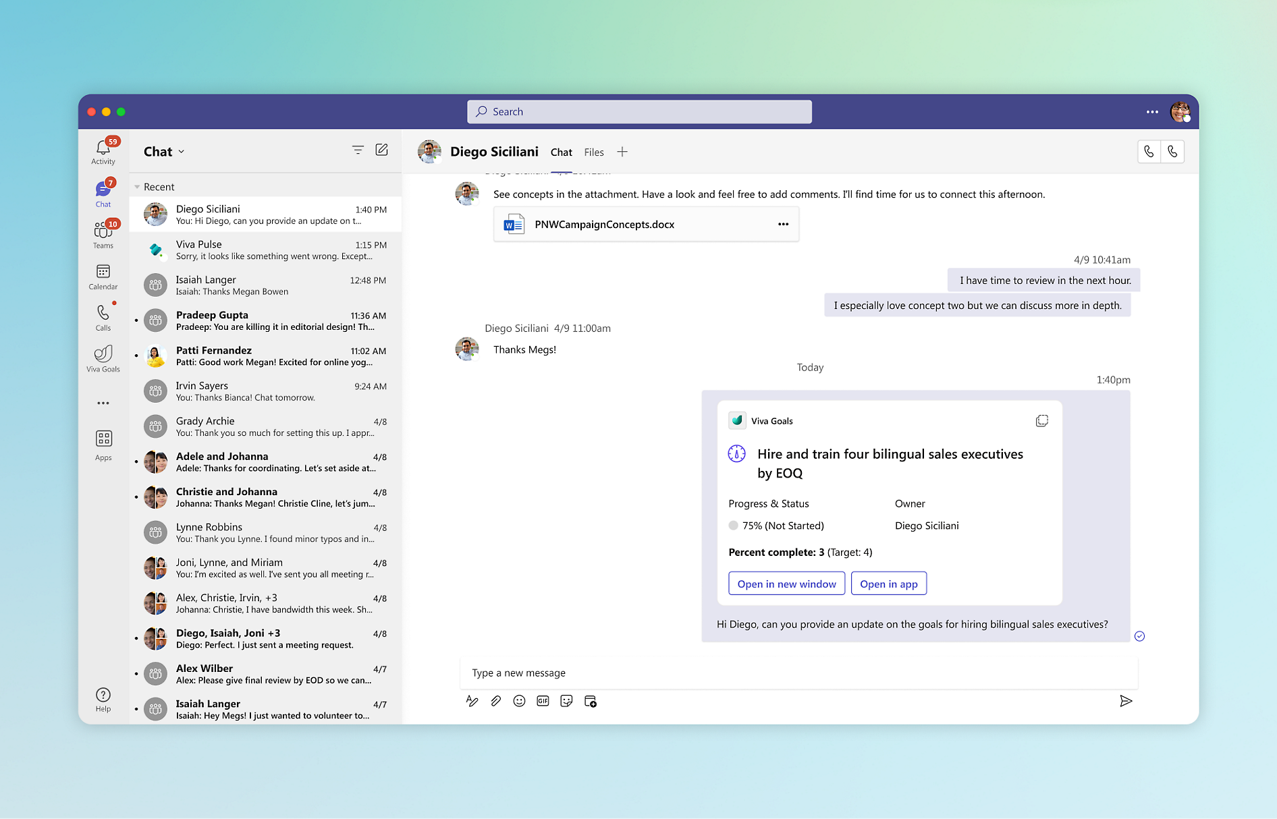This screenshot has height=819, width=1277.
Task: Click the Type a new message field
Action: [x=798, y=673]
